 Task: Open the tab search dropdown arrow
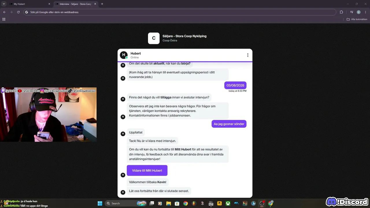coord(4,4)
